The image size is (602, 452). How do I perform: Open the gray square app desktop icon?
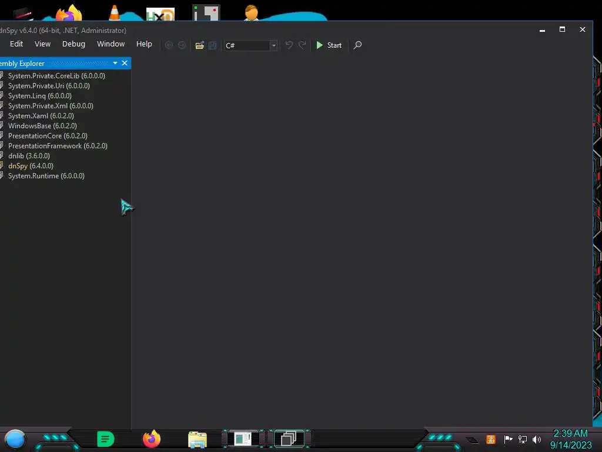[206, 12]
